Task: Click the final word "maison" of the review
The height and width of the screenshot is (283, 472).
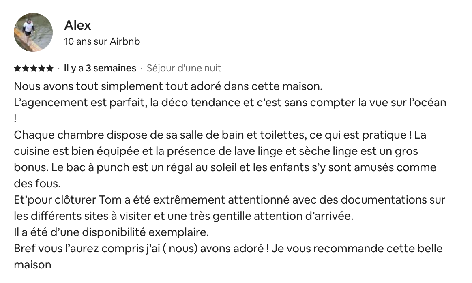Action: 32,265
